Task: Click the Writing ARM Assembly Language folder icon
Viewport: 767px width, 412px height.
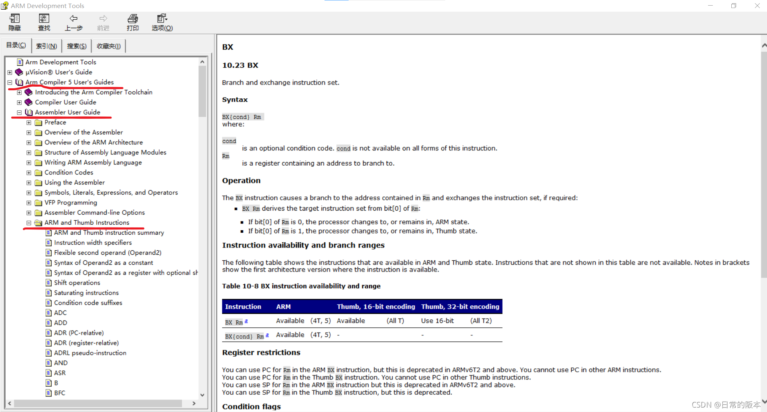Action: [x=39, y=162]
